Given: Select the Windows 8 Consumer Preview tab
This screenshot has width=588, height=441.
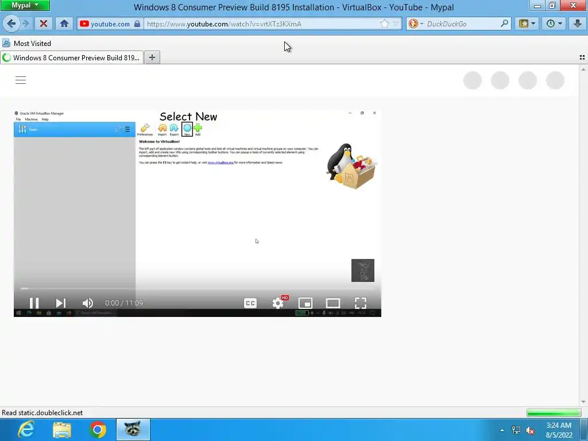Looking at the screenshot, I should pyautogui.click(x=72, y=57).
